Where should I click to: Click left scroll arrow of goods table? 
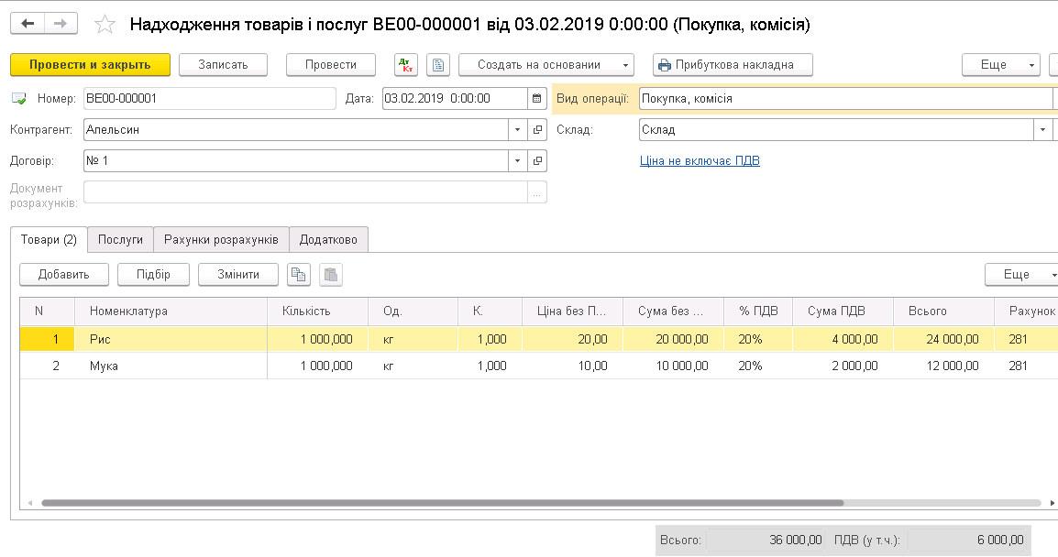pos(29,503)
